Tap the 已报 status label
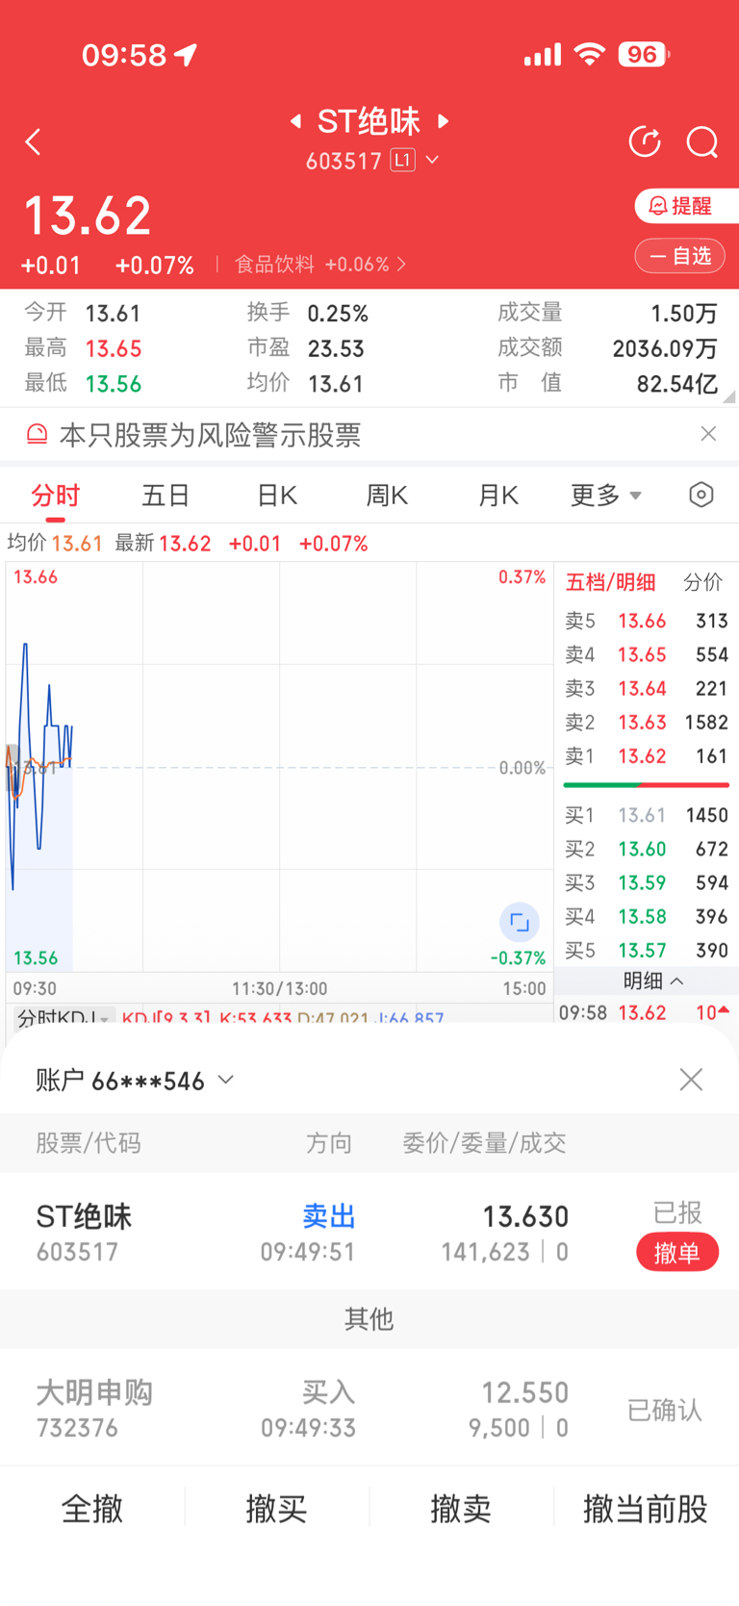Screen dimensions: 739x1606 pos(677,1212)
